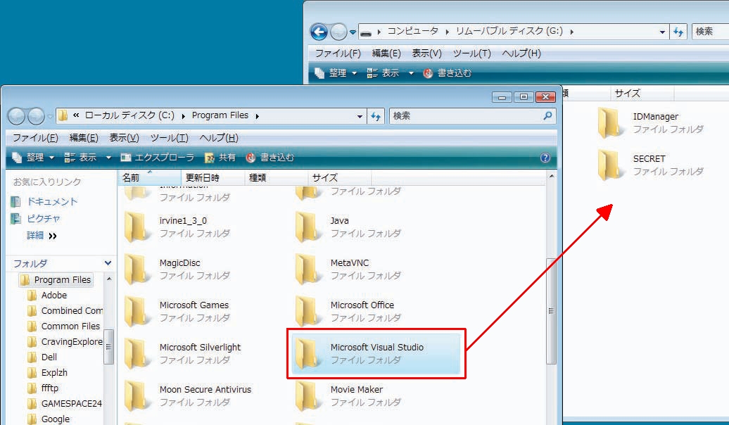Select Adobe in the folder tree

click(x=54, y=296)
